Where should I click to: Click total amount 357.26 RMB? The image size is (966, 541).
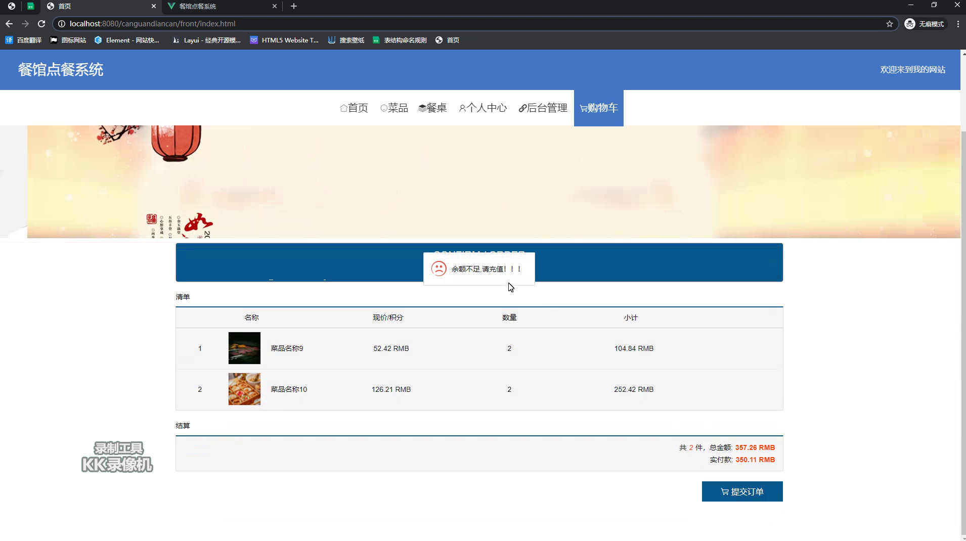tap(755, 447)
